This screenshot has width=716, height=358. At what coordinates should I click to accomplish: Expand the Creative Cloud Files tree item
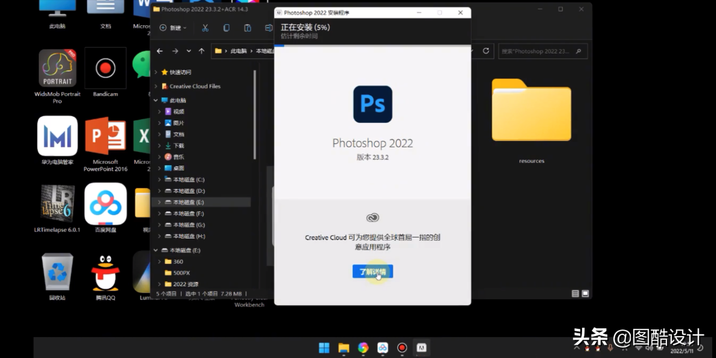(156, 86)
